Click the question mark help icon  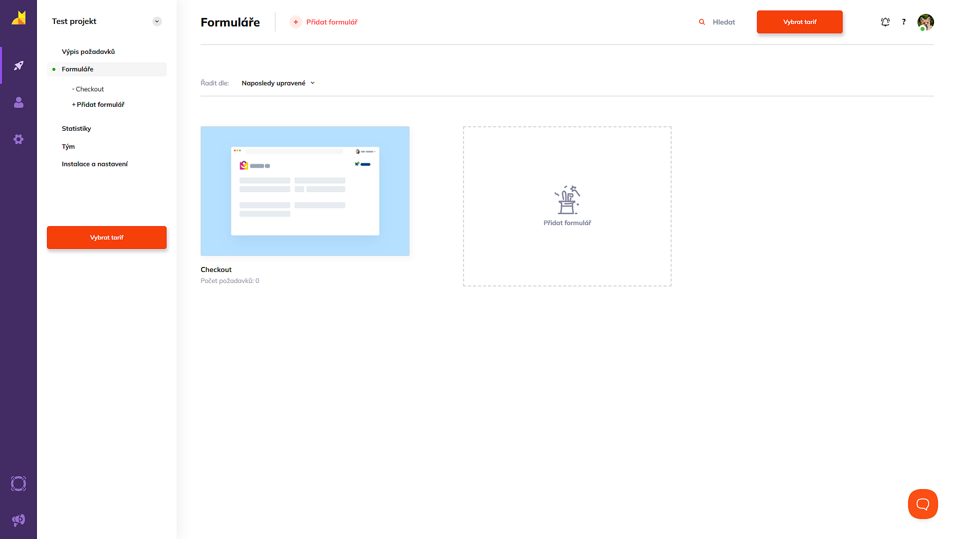point(904,22)
